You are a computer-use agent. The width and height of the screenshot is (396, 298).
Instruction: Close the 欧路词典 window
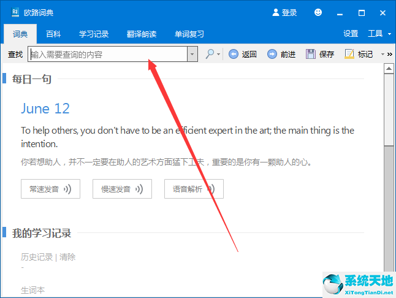coord(383,13)
